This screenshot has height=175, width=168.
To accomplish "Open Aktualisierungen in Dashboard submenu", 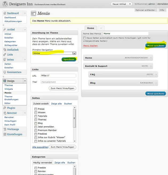I will click(x=13, y=21).
